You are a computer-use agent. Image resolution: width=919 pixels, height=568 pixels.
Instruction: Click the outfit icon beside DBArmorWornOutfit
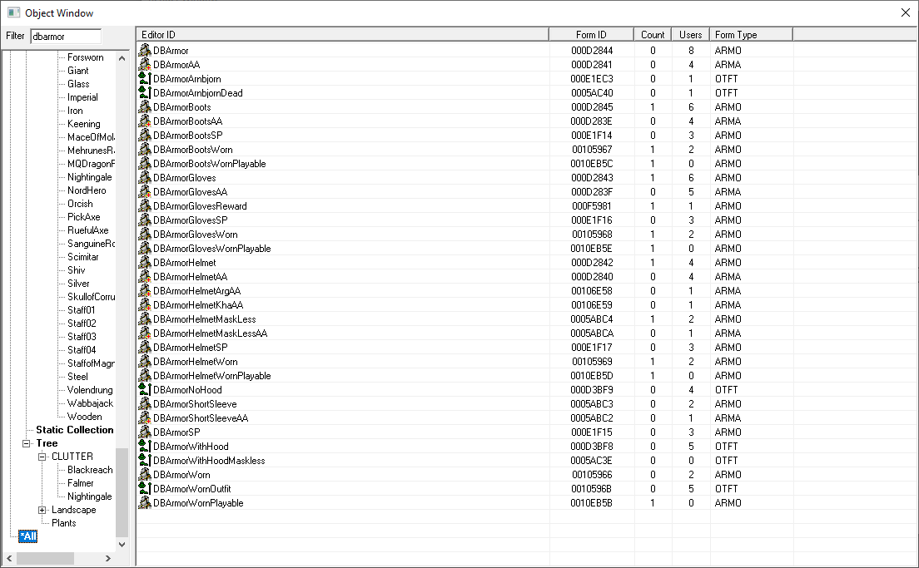(x=145, y=488)
